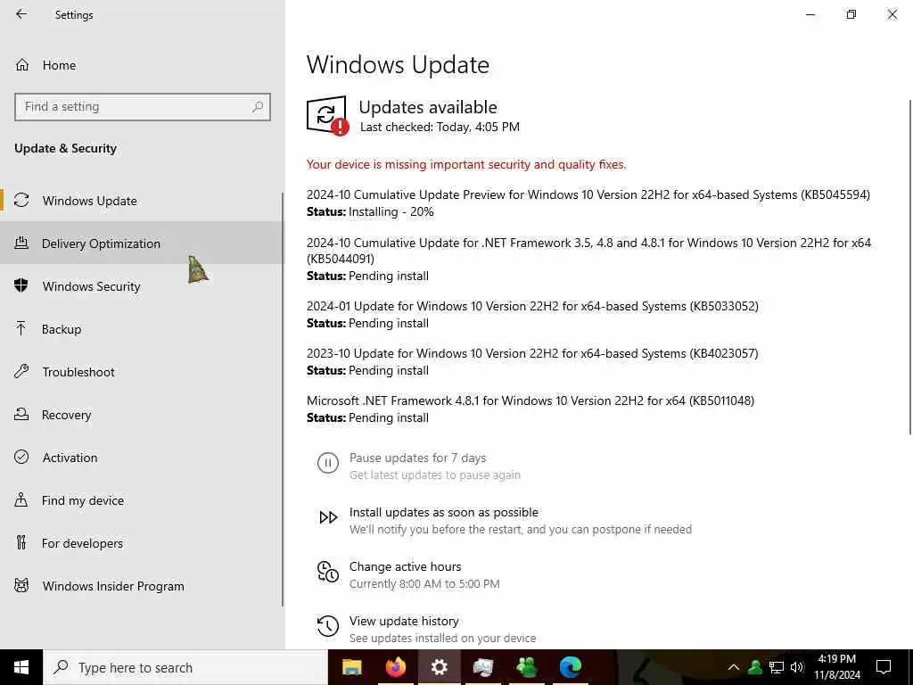Open View update history

[x=404, y=621]
